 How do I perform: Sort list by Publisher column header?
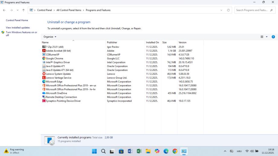coord(112,43)
